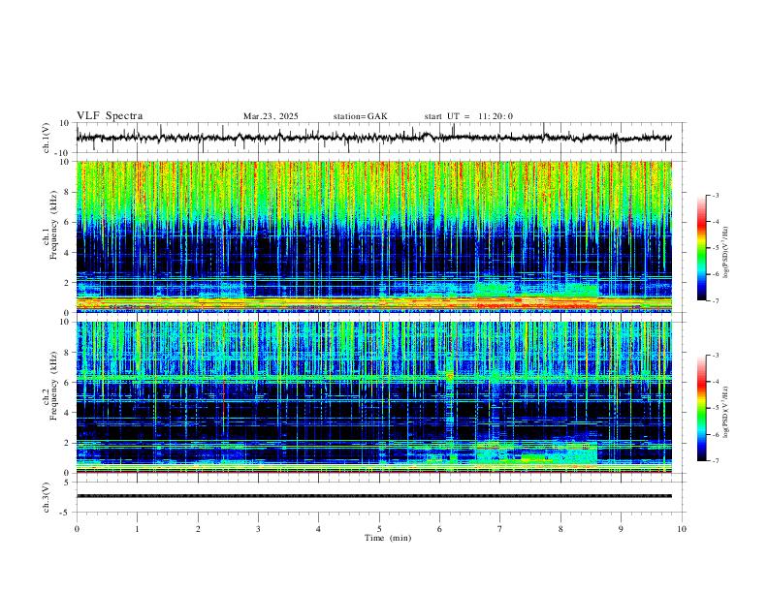Click the "9" tick on the time axis
The image size is (768, 593).
tap(621, 529)
